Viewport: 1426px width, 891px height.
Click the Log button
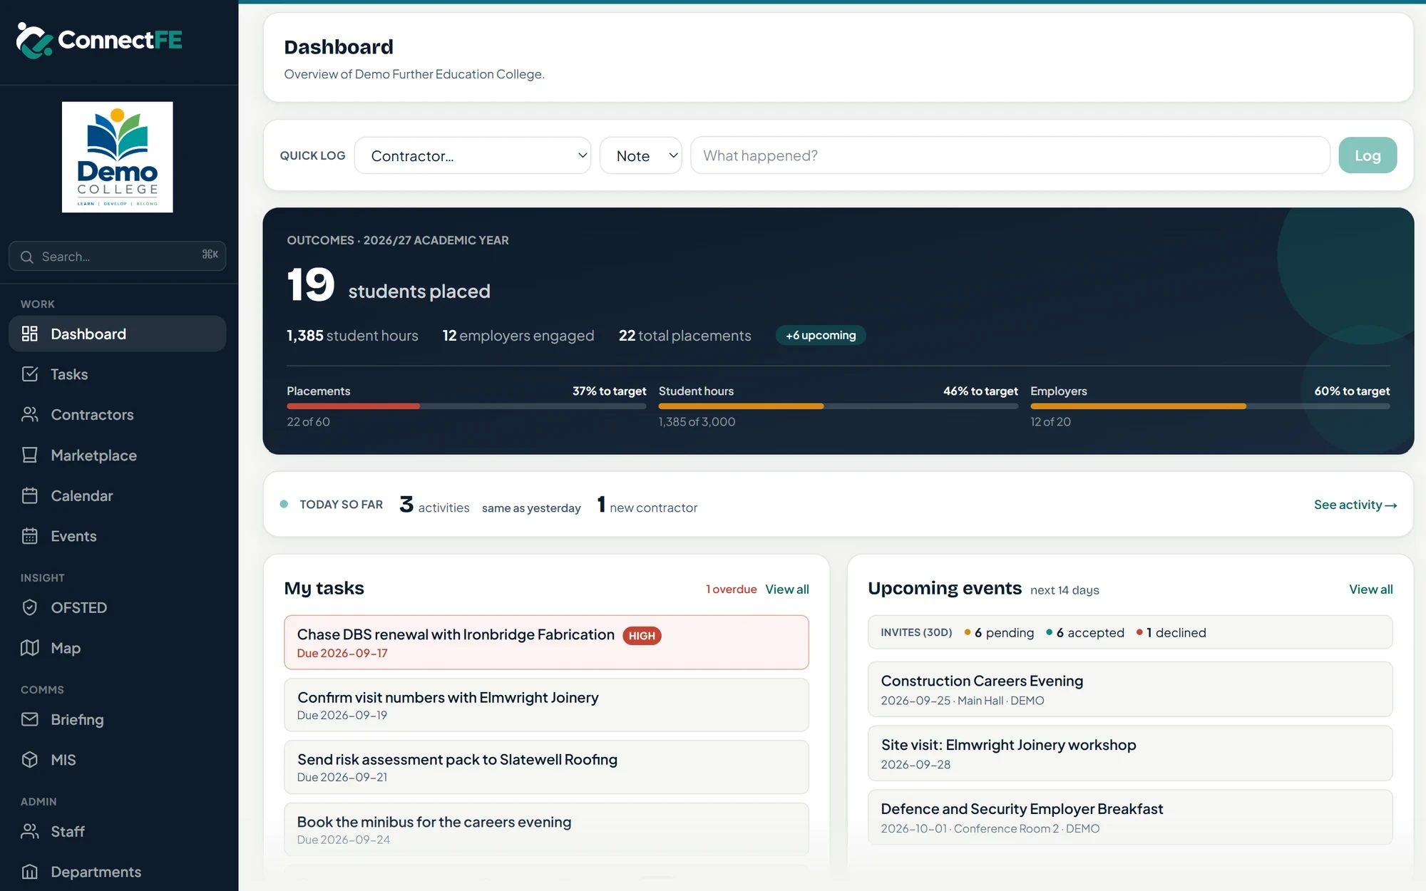tap(1368, 155)
